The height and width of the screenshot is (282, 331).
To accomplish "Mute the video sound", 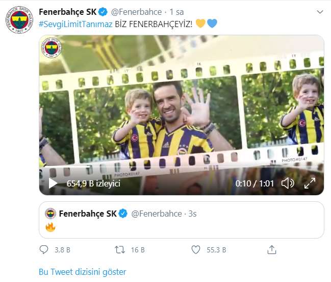I will click(288, 183).
